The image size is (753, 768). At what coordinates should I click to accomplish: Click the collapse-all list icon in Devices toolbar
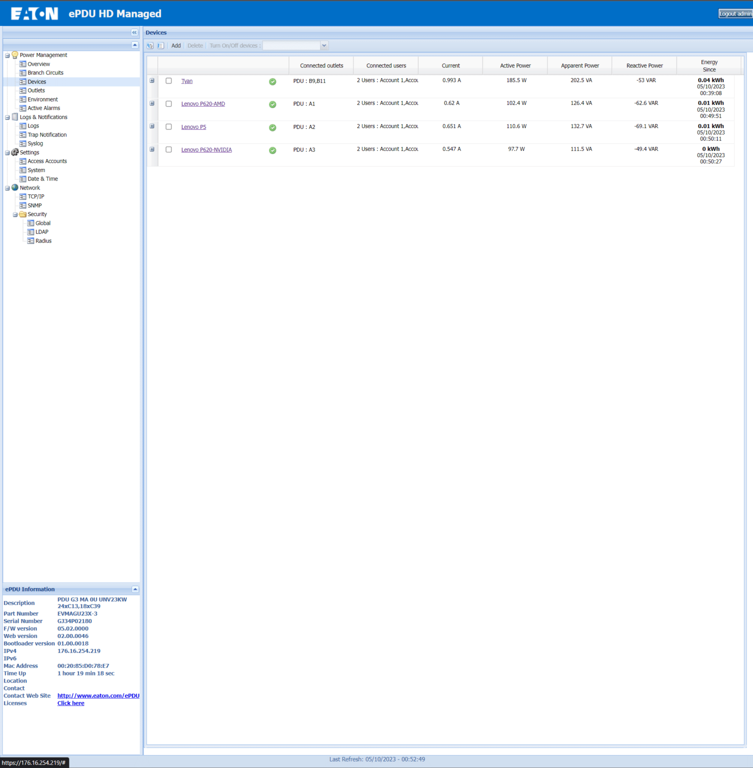(160, 45)
